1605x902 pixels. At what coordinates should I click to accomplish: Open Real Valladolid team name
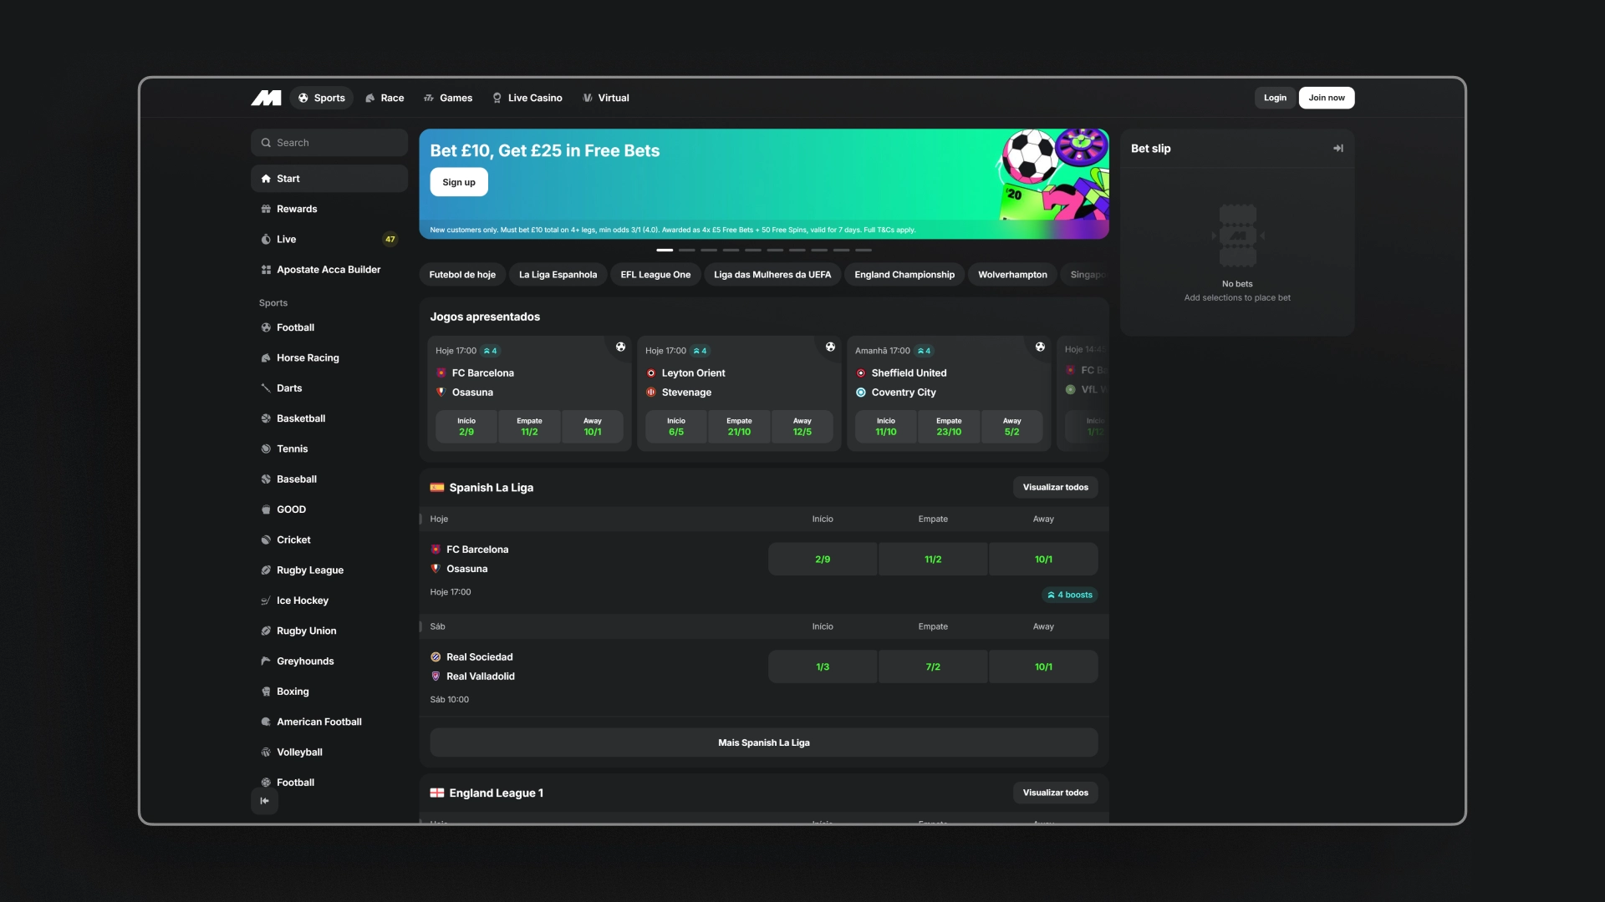click(481, 676)
